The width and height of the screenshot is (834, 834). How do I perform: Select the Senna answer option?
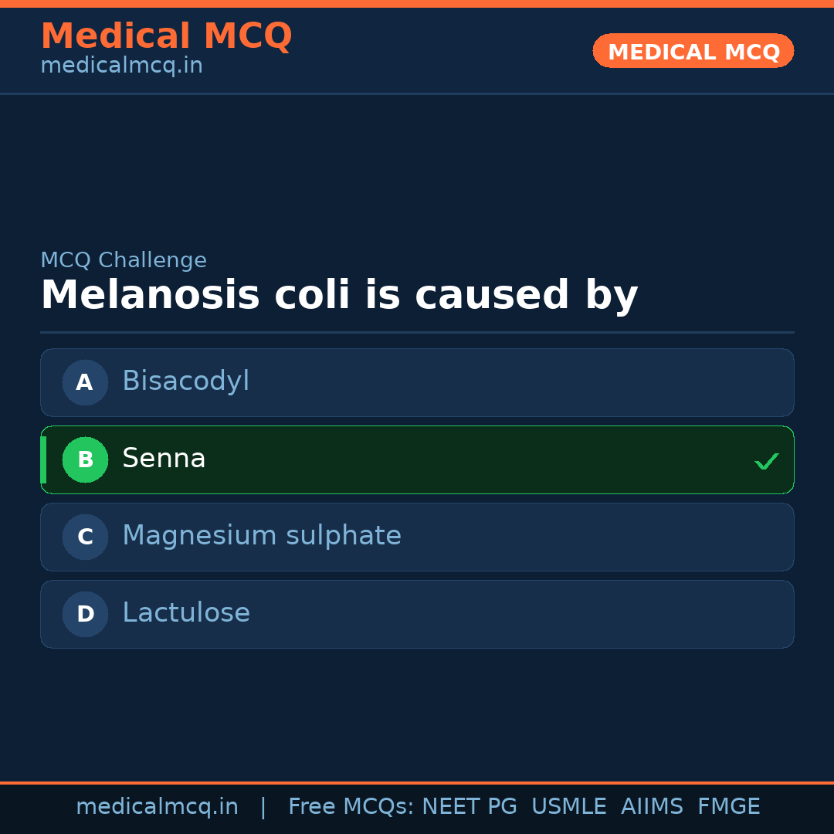[x=417, y=459]
